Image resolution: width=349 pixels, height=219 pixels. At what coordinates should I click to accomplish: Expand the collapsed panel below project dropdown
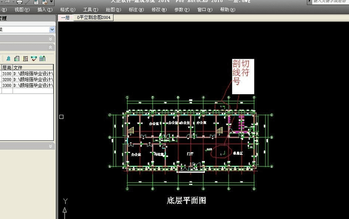pyautogui.click(x=51, y=39)
